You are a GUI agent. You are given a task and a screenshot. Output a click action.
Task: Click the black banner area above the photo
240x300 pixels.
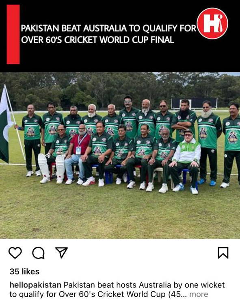[120, 36]
